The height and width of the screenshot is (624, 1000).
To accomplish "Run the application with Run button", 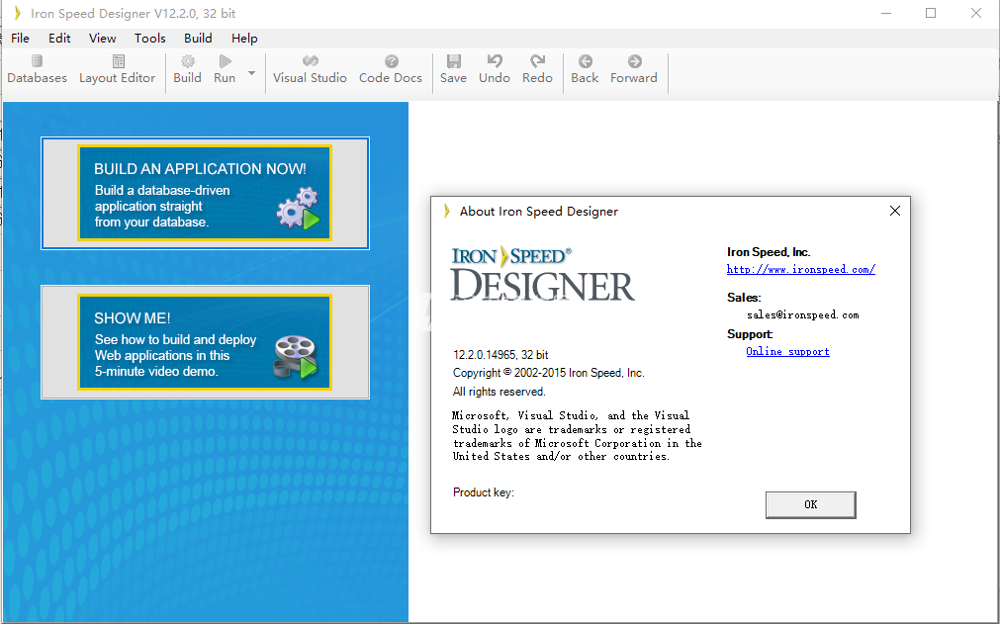I will click(225, 69).
